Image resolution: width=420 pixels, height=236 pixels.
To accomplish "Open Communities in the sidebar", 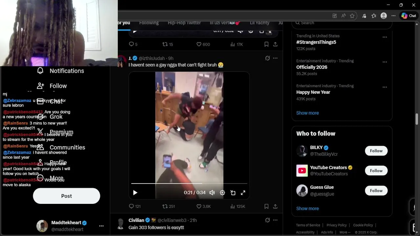I will [x=61, y=147].
